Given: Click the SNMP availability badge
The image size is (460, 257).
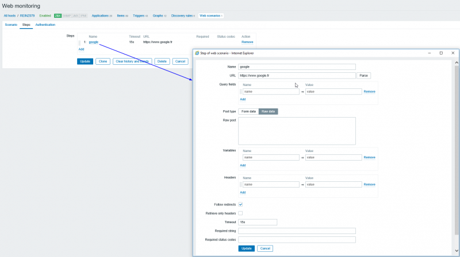Looking at the screenshot, I should click(x=67, y=16).
